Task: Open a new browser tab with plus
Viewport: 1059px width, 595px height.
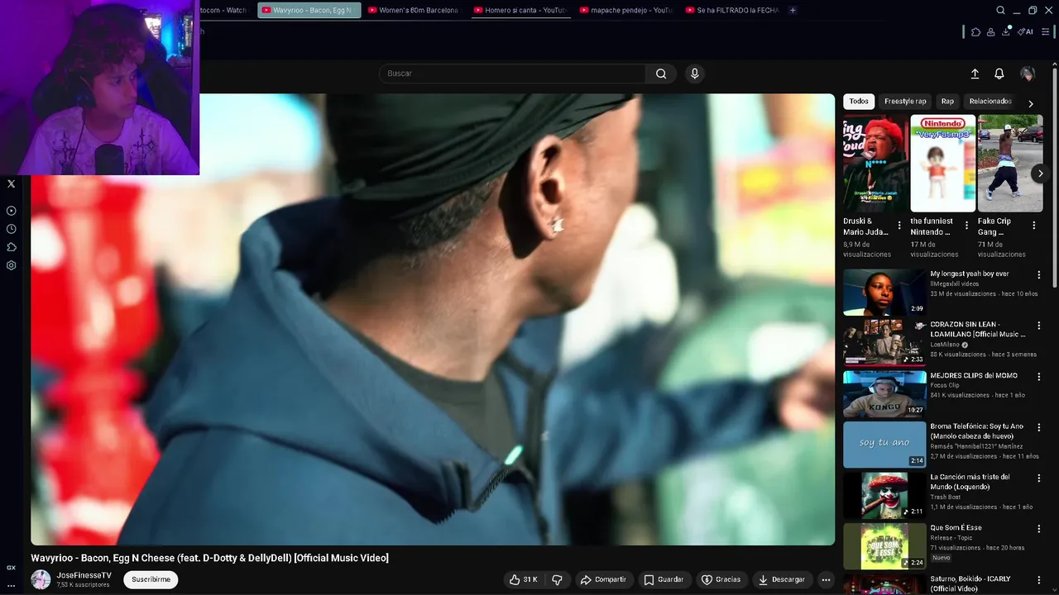Action: pos(793,10)
